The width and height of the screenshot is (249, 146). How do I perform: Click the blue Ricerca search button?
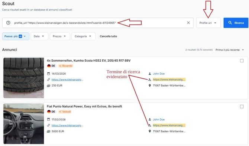[x=236, y=23]
